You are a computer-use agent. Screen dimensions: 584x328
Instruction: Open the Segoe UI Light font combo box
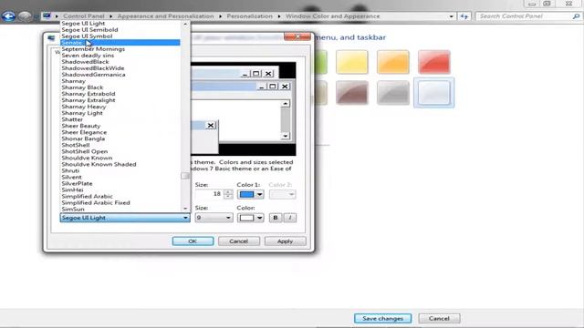pos(125,218)
